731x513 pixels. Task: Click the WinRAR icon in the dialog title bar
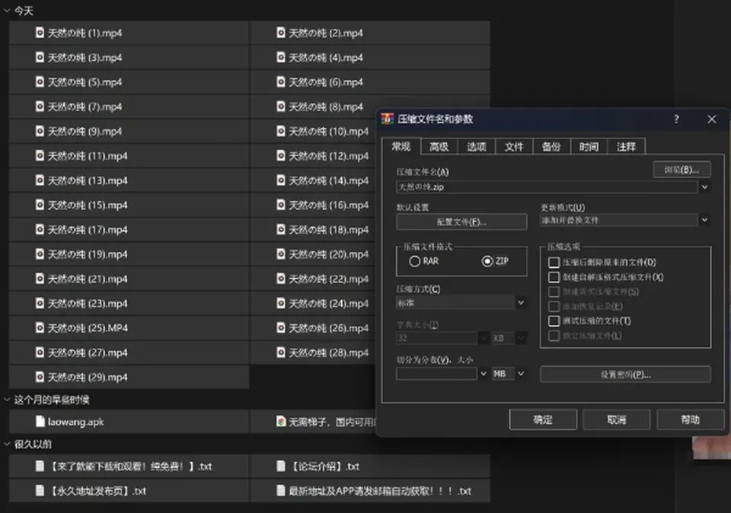pos(388,119)
